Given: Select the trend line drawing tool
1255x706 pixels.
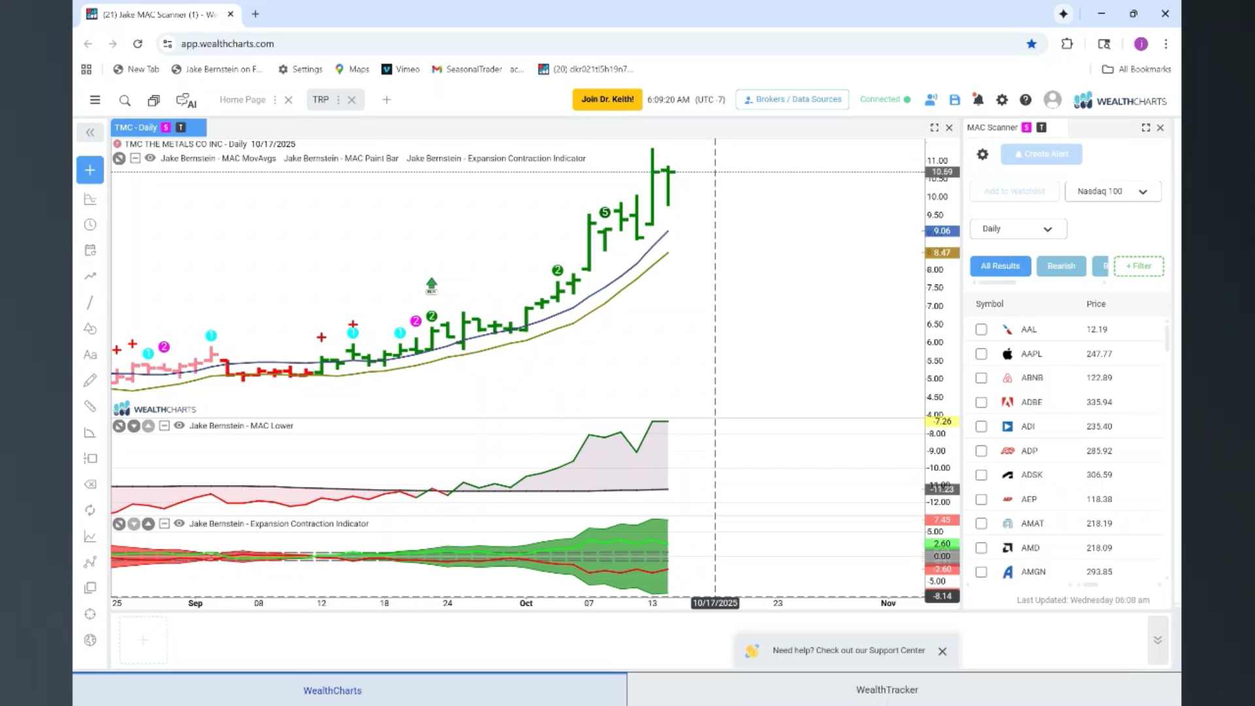Looking at the screenshot, I should (x=90, y=303).
